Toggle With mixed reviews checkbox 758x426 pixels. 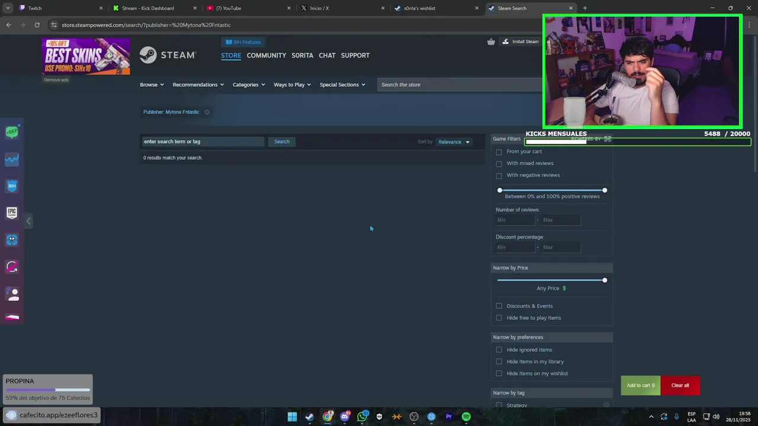coord(499,164)
